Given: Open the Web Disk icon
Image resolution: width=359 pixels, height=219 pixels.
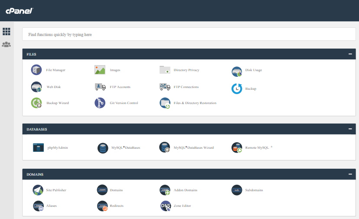Looking at the screenshot, I should [36, 87].
